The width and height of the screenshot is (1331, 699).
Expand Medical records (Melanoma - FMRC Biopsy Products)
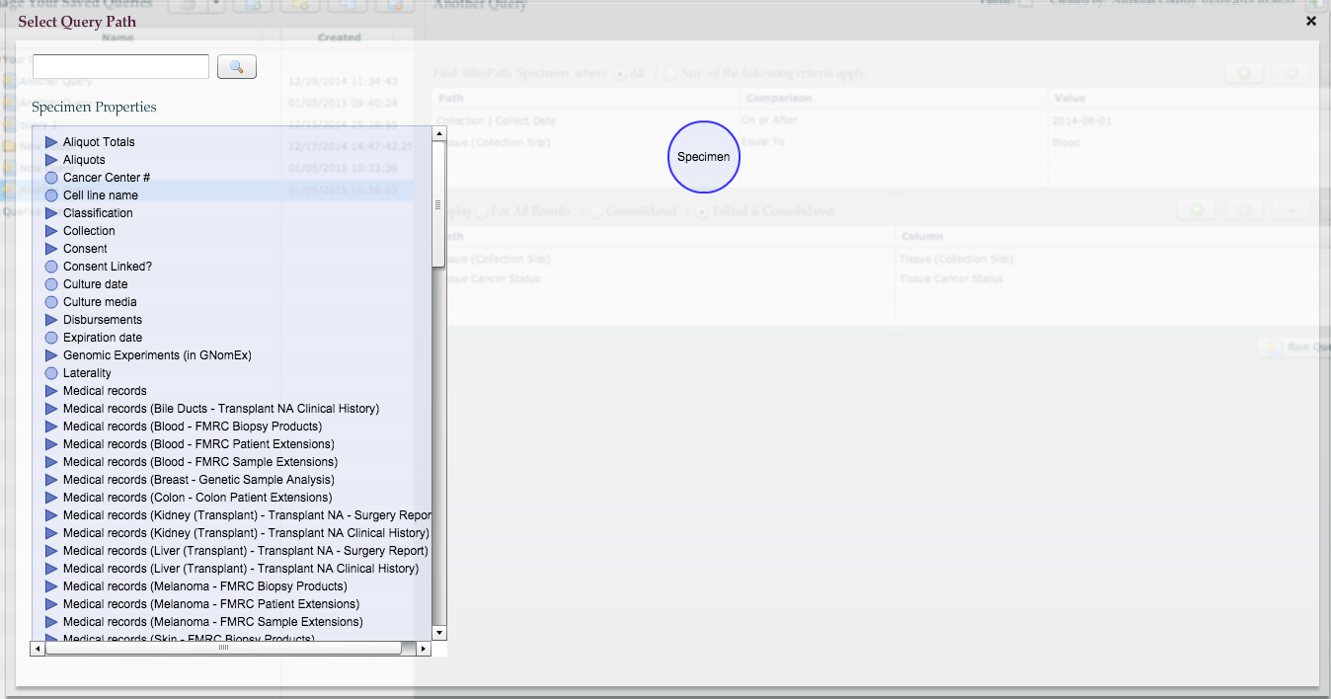click(51, 586)
